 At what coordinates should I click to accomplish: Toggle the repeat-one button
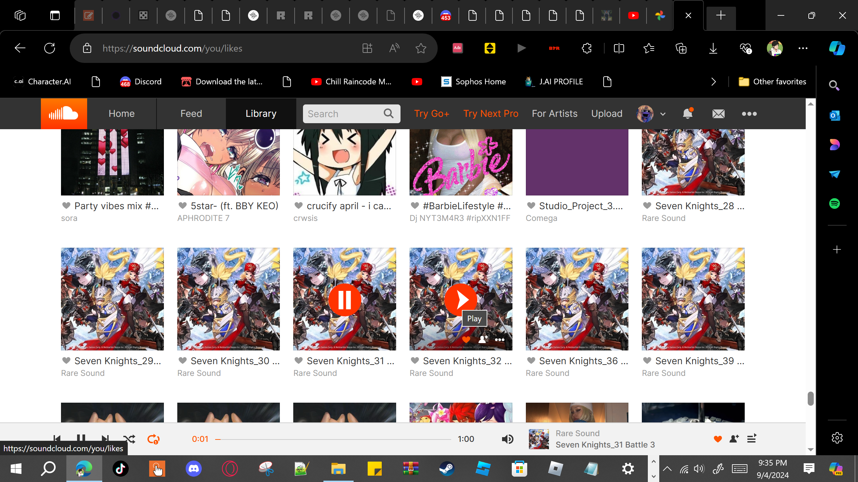click(x=154, y=439)
